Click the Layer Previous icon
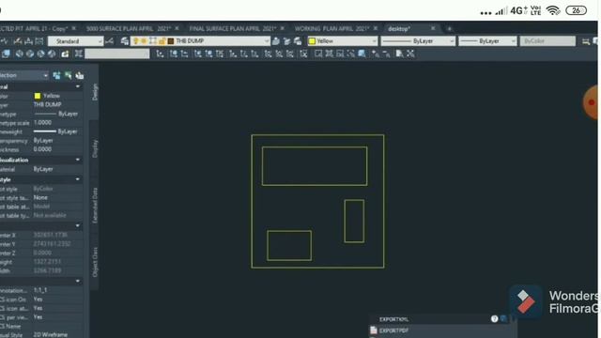 pos(286,41)
